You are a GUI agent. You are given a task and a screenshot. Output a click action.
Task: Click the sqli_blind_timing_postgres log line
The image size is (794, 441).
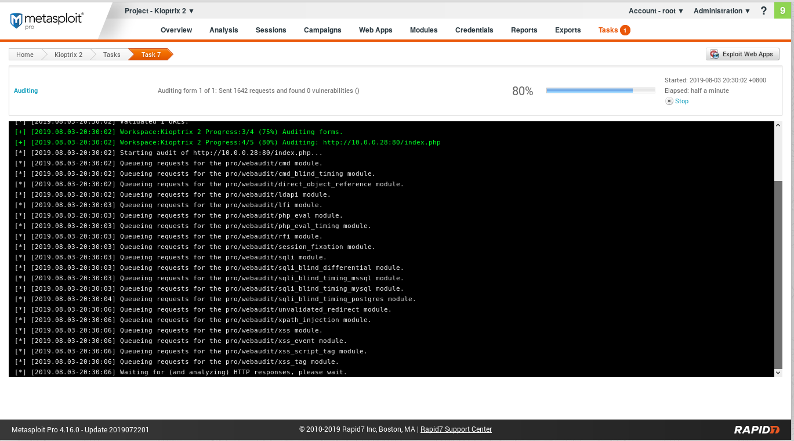tap(216, 299)
